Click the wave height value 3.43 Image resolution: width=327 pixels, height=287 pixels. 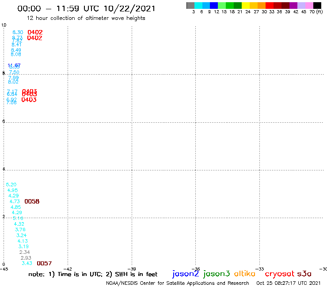(x=27, y=264)
